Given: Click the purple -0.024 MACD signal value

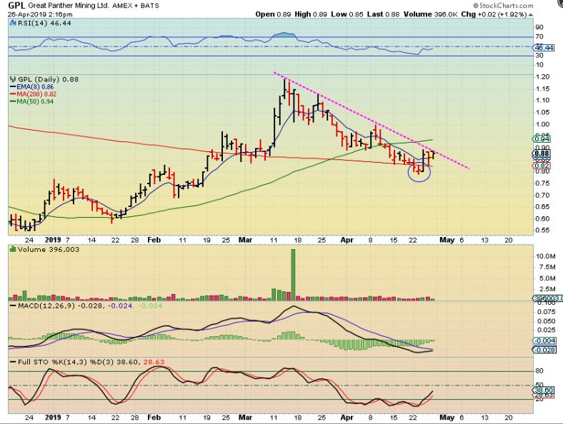Looking at the screenshot, I should tap(120, 306).
